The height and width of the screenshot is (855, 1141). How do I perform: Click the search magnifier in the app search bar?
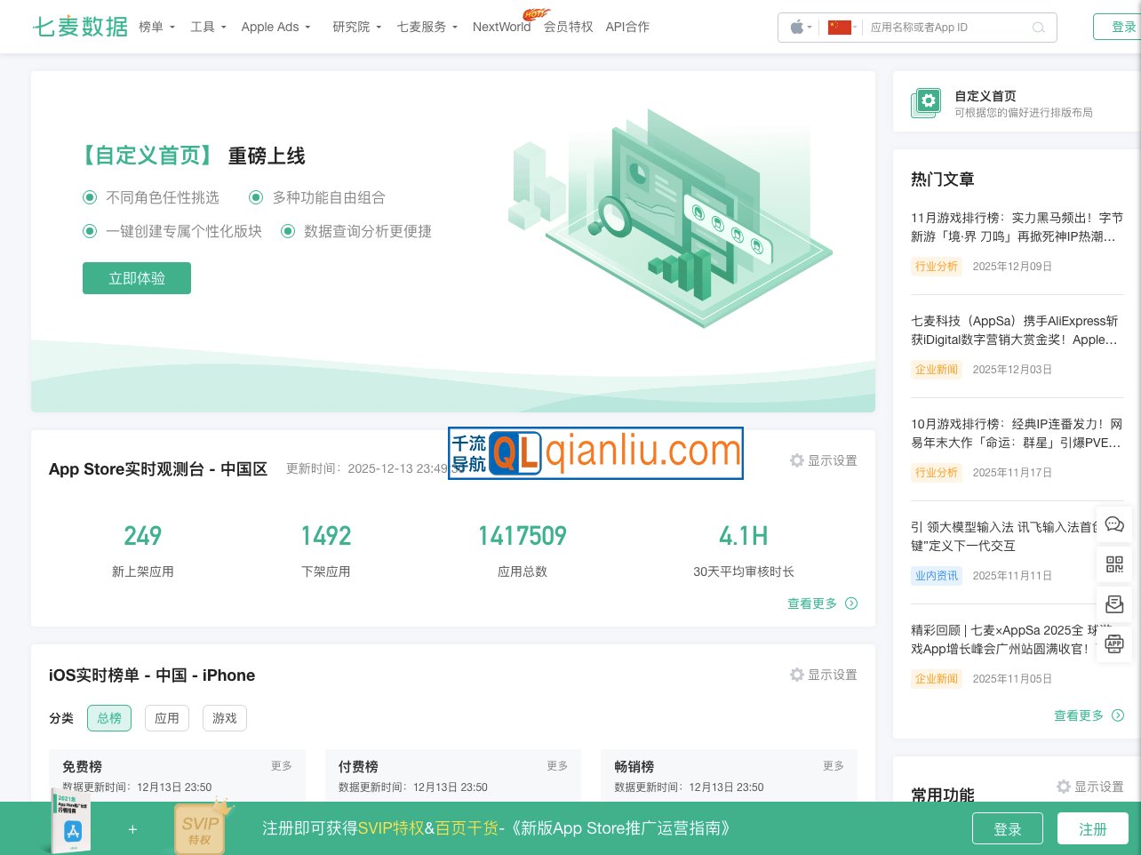point(1039,28)
